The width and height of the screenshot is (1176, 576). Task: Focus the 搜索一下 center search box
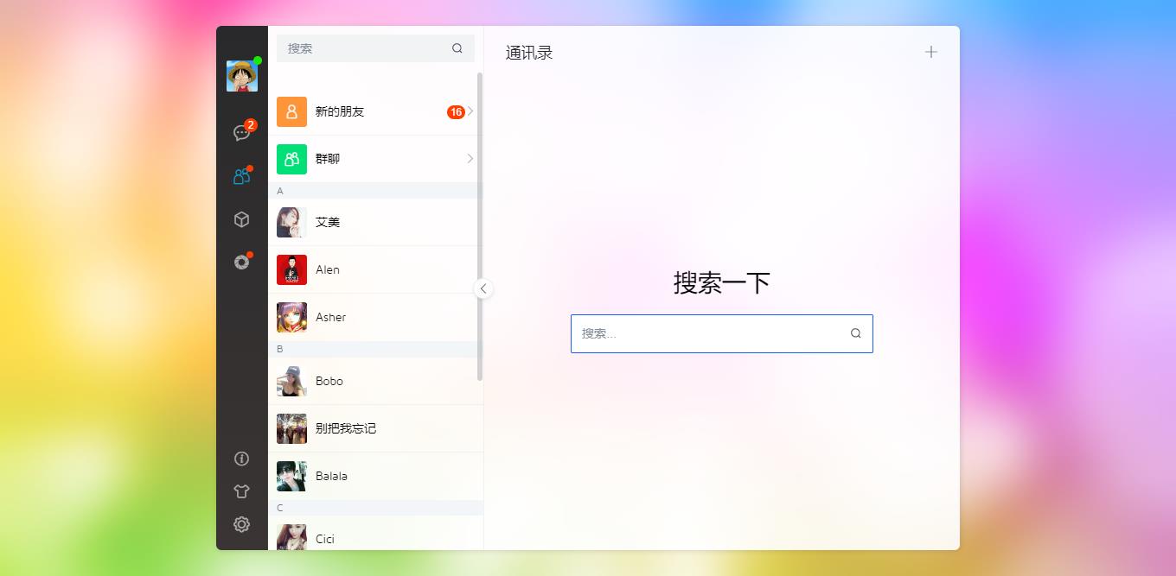pyautogui.click(x=722, y=333)
